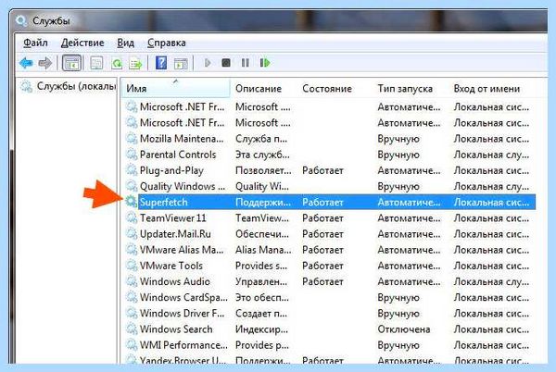Click the gear icon next to TeamViewer 11
This screenshot has width=556, height=372.
click(132, 217)
